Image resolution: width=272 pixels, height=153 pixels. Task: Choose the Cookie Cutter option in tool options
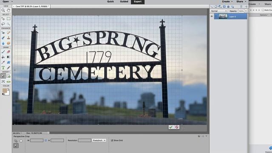point(21,141)
